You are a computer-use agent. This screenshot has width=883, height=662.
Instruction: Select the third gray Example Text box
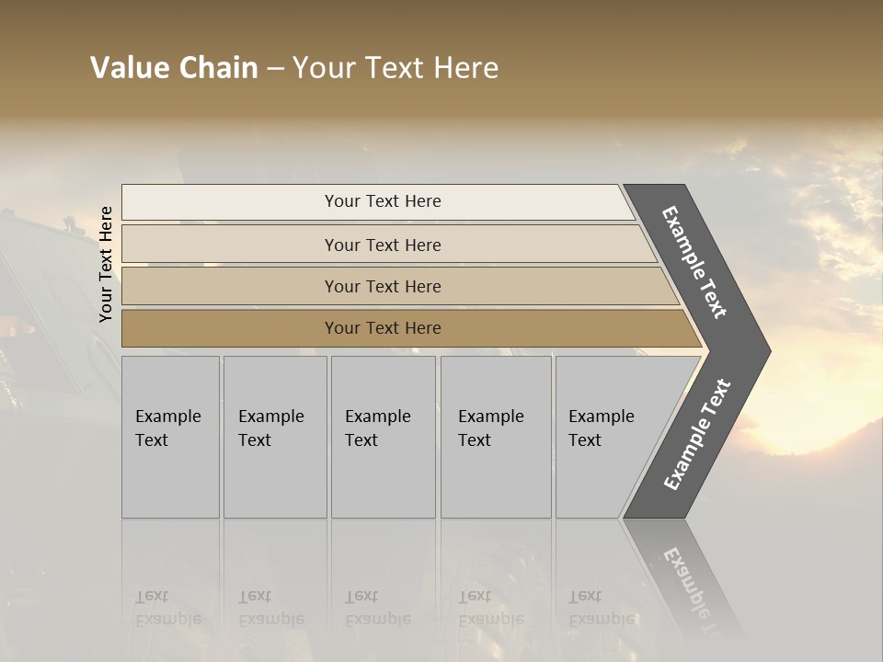coord(384,437)
